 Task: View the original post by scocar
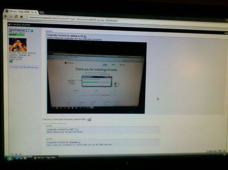tap(79, 143)
